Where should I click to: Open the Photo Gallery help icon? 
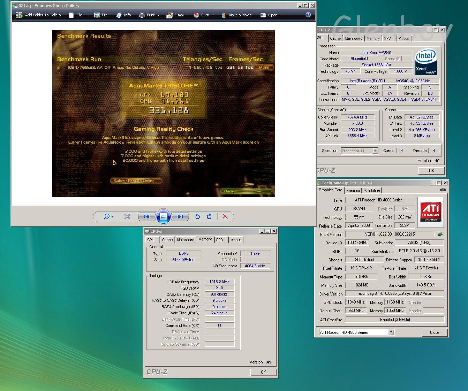308,15
